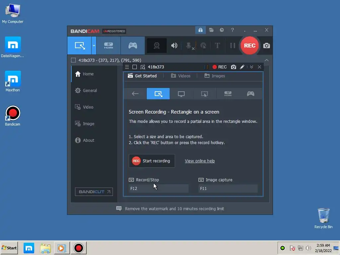This screenshot has width=340, height=255.
Task: Open the About section
Action: tap(94, 140)
